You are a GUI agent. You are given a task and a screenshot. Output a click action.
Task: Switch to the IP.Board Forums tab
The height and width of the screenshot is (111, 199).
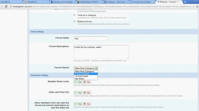point(169,2)
